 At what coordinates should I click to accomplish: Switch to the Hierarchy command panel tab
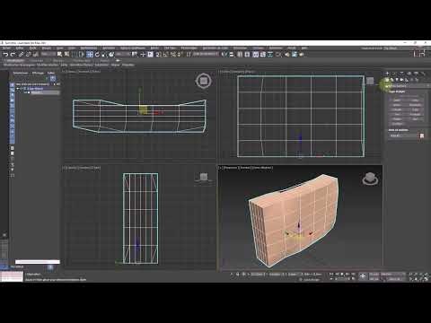(402, 74)
